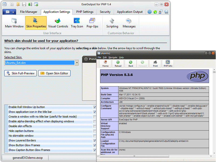This screenshot has width=216, height=162.
Task: Click the PHP app icon in title bar
Action: [4, 4]
